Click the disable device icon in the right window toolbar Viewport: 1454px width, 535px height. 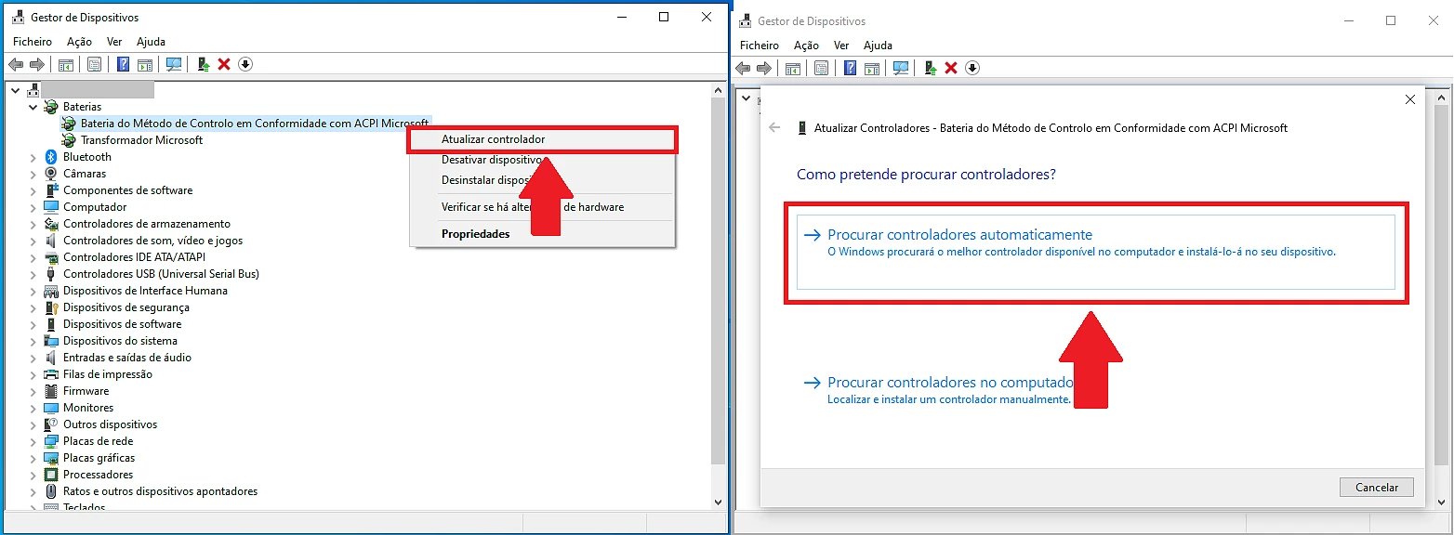point(972,68)
